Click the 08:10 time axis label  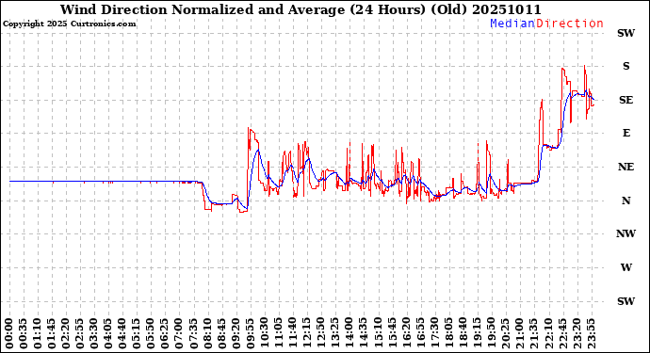tap(207, 333)
